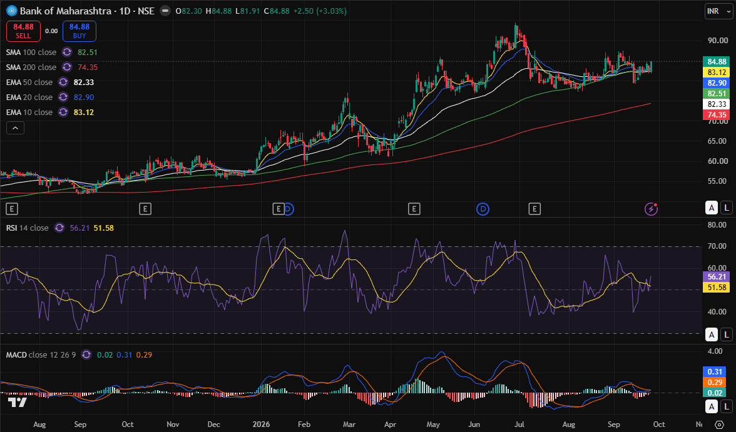Click the 2026 label on the time axis
Viewport: 736px width, 432px height.
261,424
